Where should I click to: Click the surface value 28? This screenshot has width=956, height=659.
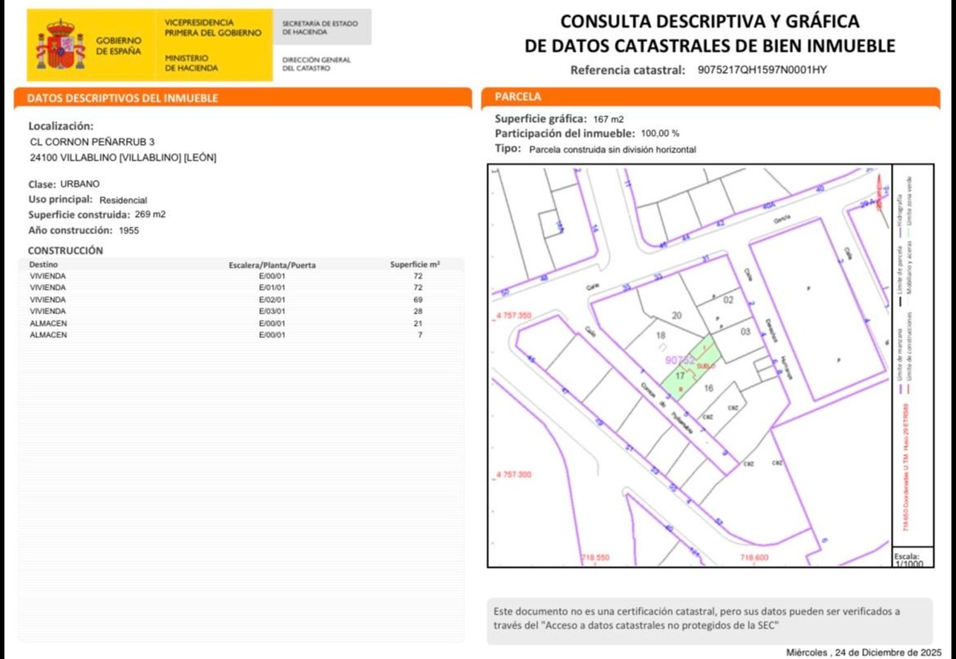[x=418, y=311]
